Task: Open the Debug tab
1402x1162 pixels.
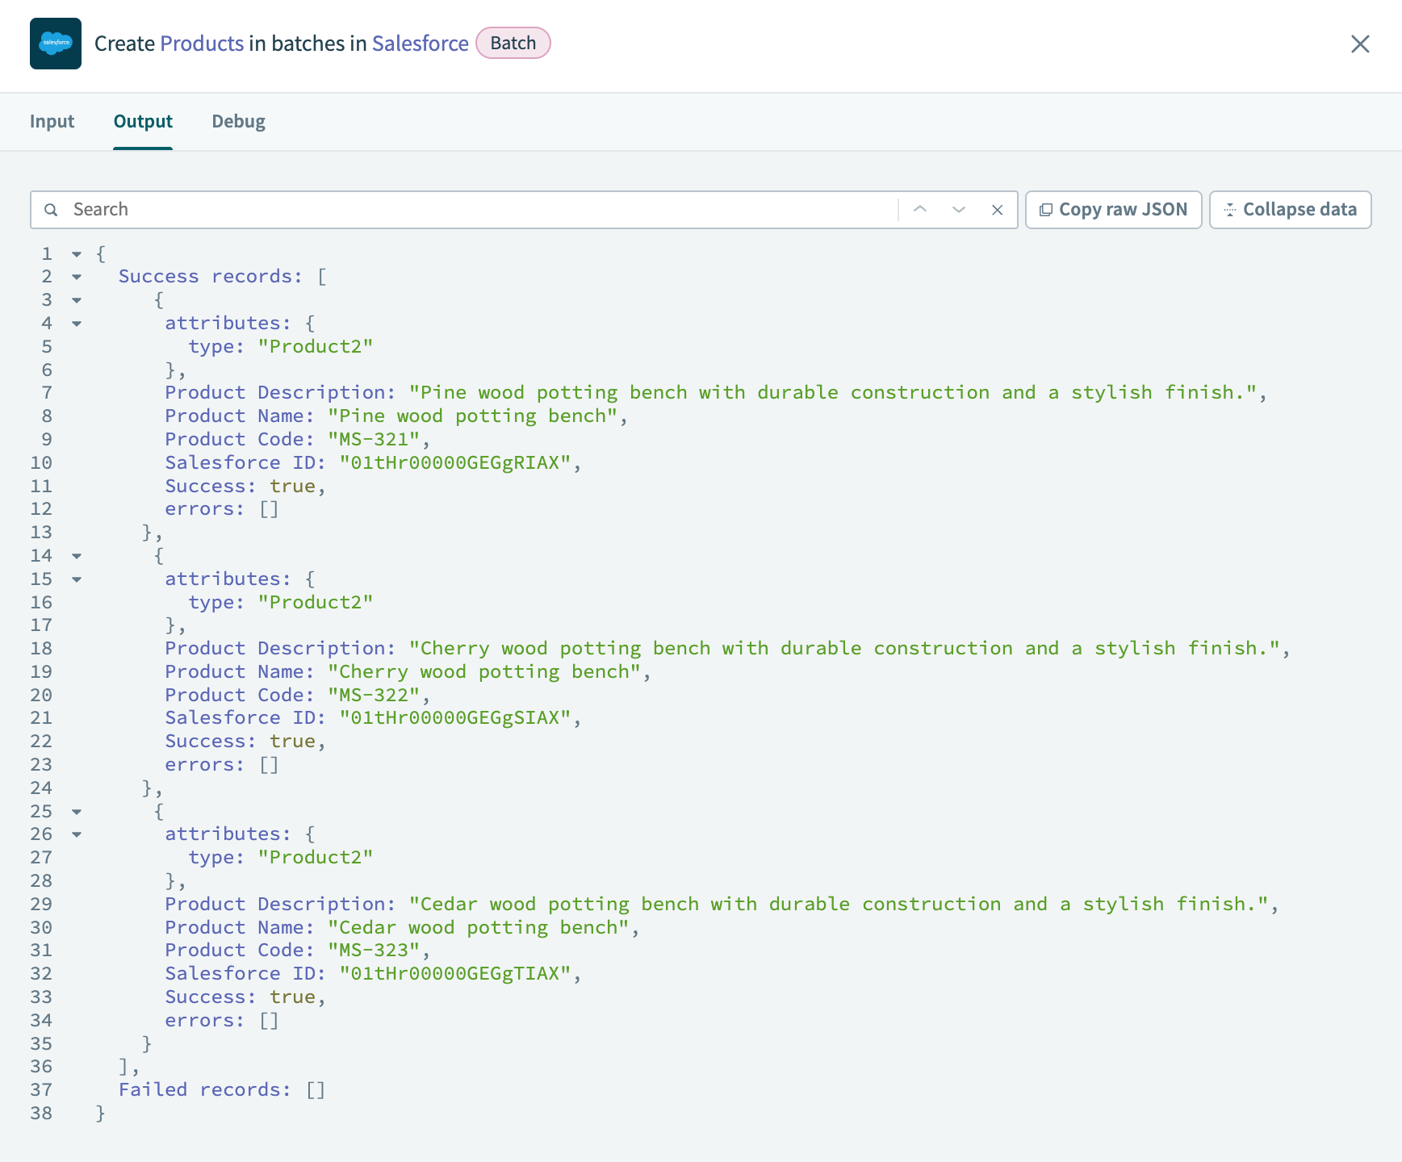Action: pyautogui.click(x=238, y=121)
